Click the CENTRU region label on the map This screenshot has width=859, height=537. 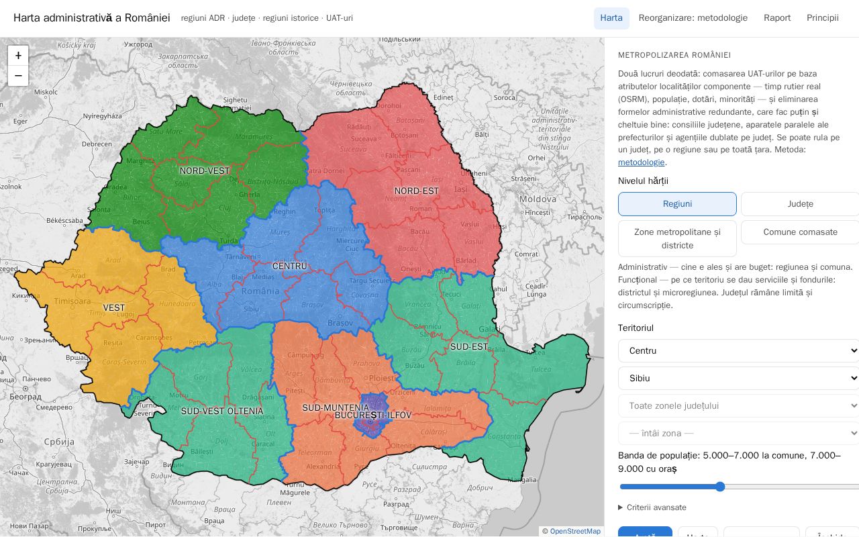click(289, 266)
